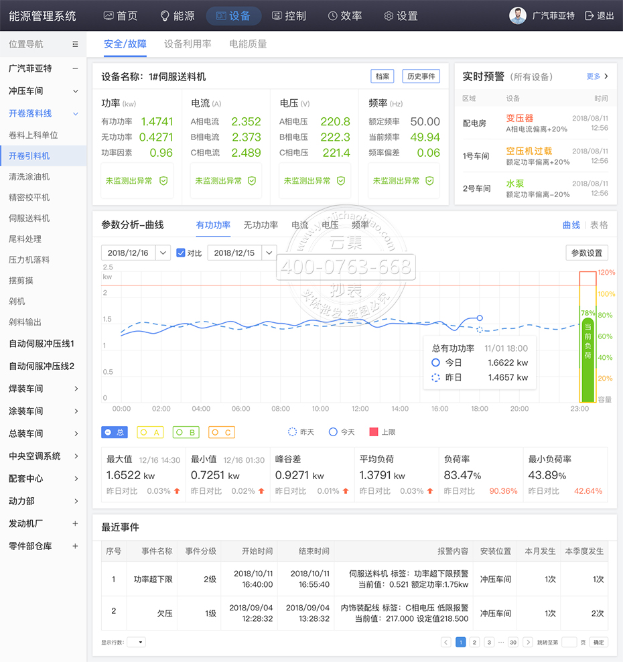Click the user avatar picture

pos(517,15)
